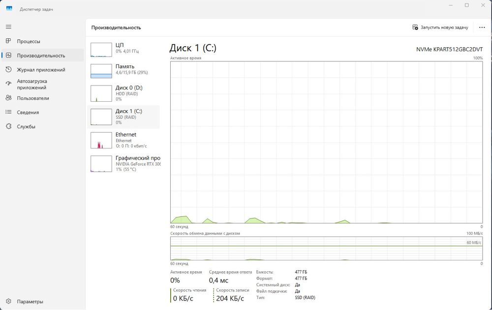Open the Службы services icon
Image resolution: width=492 pixels, height=310 pixels.
[x=8, y=126]
